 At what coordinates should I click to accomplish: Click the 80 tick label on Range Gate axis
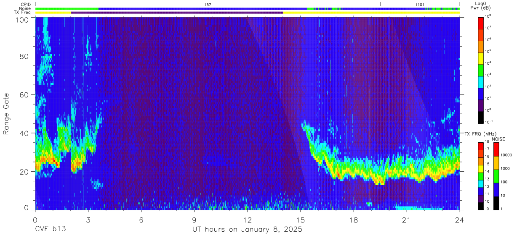point(24,56)
